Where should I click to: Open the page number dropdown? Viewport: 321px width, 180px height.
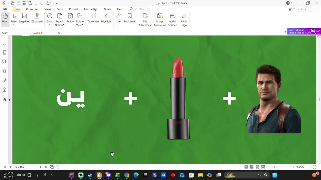[36, 167]
